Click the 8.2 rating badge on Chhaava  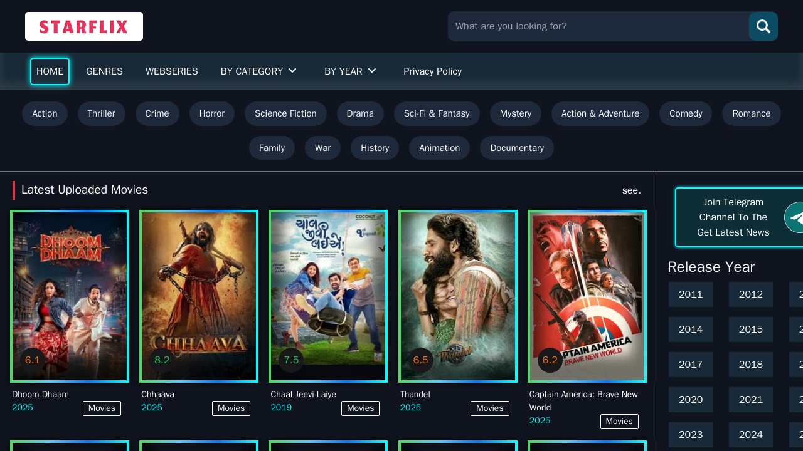(x=162, y=360)
